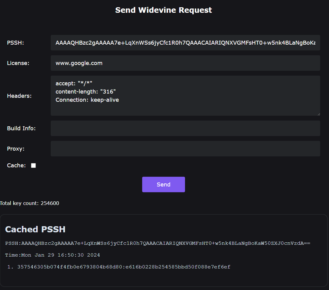329x290 pixels.
Task: Click the Headers textarea resize handle
Action: 318,114
